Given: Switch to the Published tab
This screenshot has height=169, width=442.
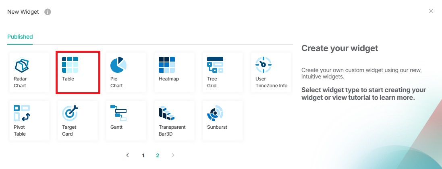Looking at the screenshot, I should 20,37.
